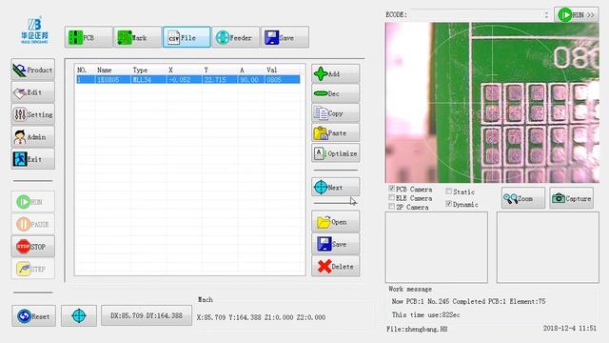The height and width of the screenshot is (343, 609).
Task: Click the Zhengbang logo
Action: tap(34, 30)
